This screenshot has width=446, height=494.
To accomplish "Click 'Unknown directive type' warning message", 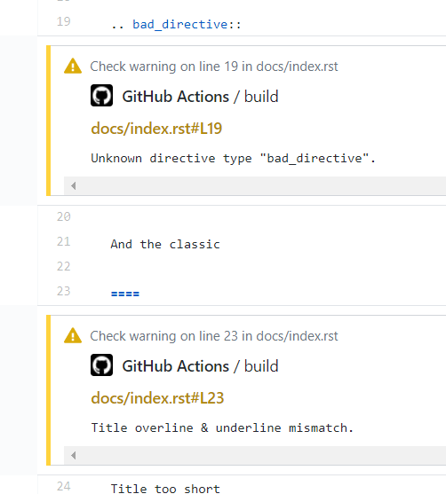I will click(234, 158).
